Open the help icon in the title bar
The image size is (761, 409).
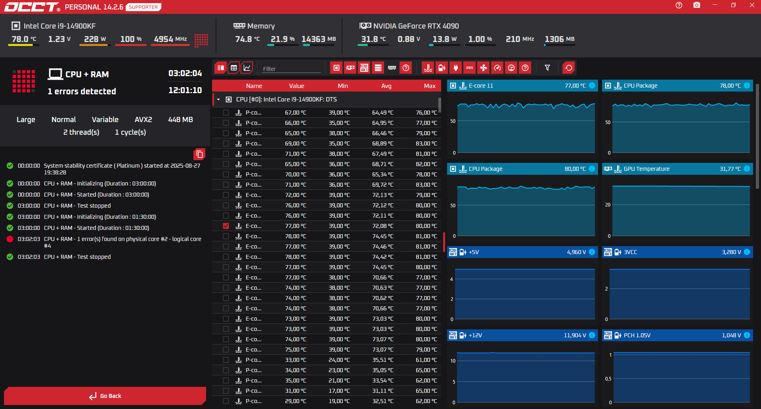tap(679, 5)
